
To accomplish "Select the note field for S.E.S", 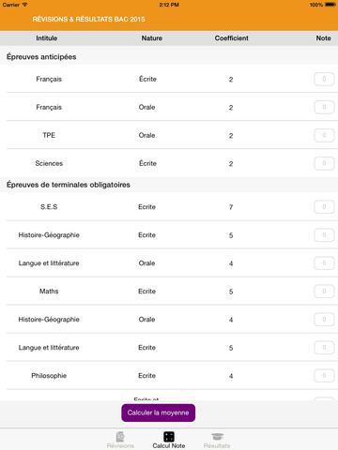I will pos(324,207).
